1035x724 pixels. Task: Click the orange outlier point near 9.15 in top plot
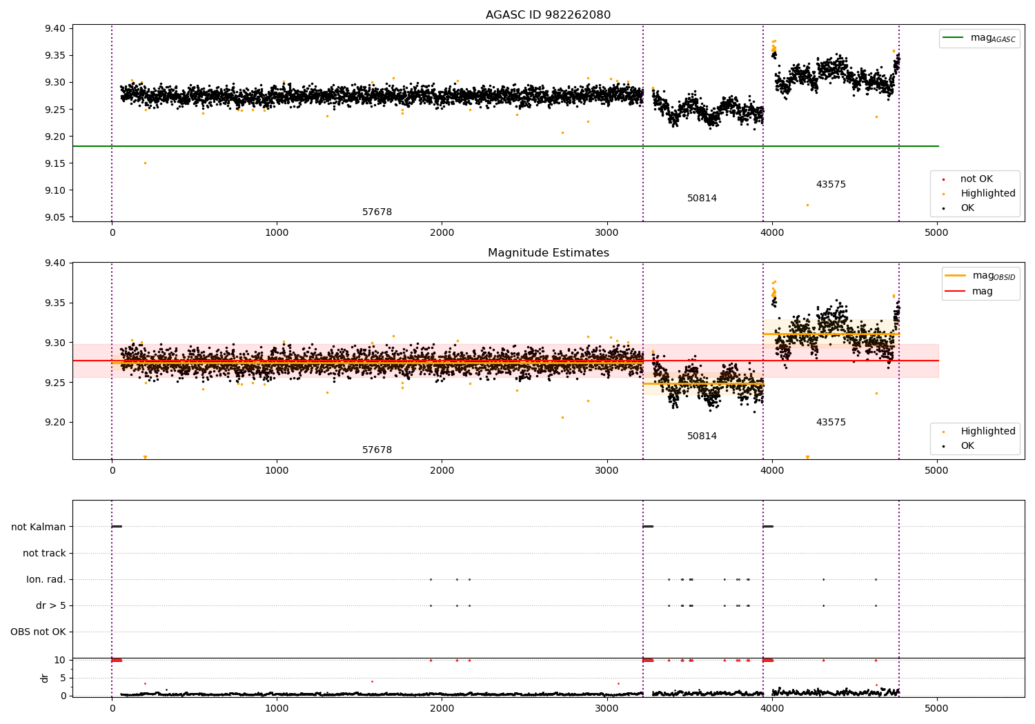[145, 163]
